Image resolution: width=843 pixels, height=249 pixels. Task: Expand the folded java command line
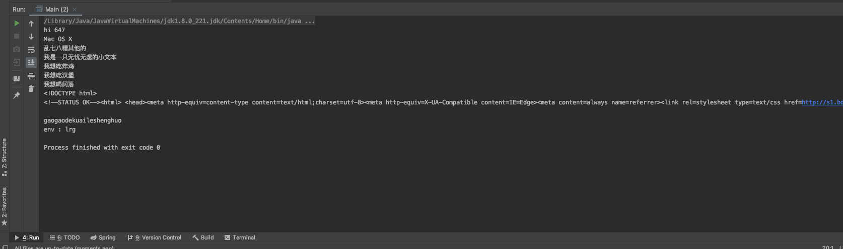(179, 21)
